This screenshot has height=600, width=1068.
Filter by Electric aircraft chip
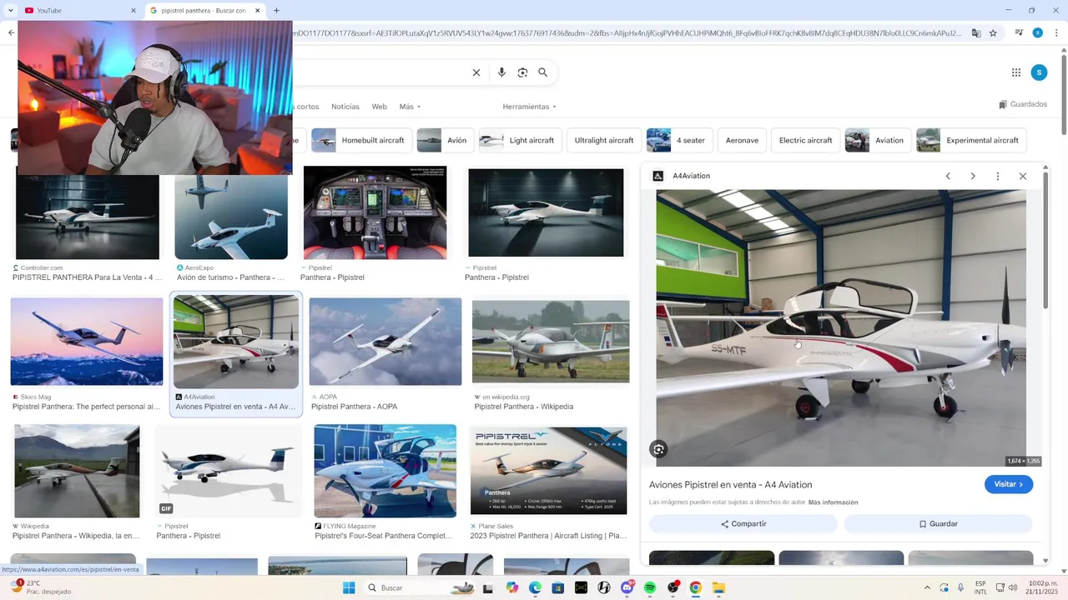click(x=805, y=140)
